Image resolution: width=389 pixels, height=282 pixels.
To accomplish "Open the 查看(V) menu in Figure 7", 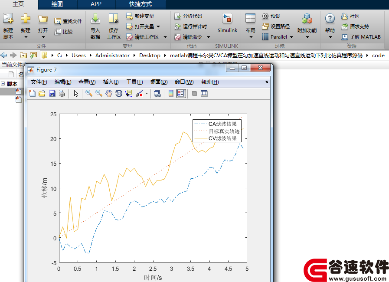I will point(87,82).
